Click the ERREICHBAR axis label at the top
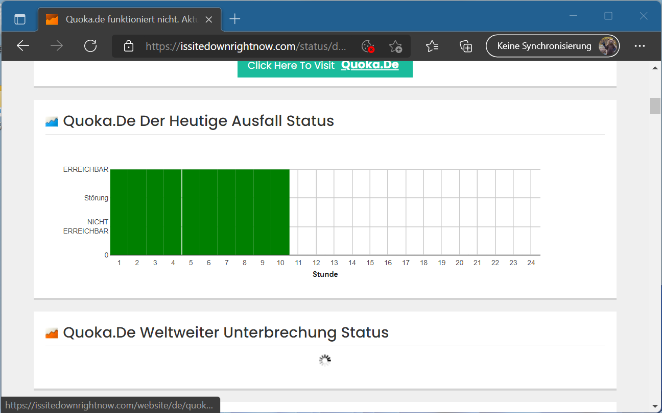 [86, 169]
